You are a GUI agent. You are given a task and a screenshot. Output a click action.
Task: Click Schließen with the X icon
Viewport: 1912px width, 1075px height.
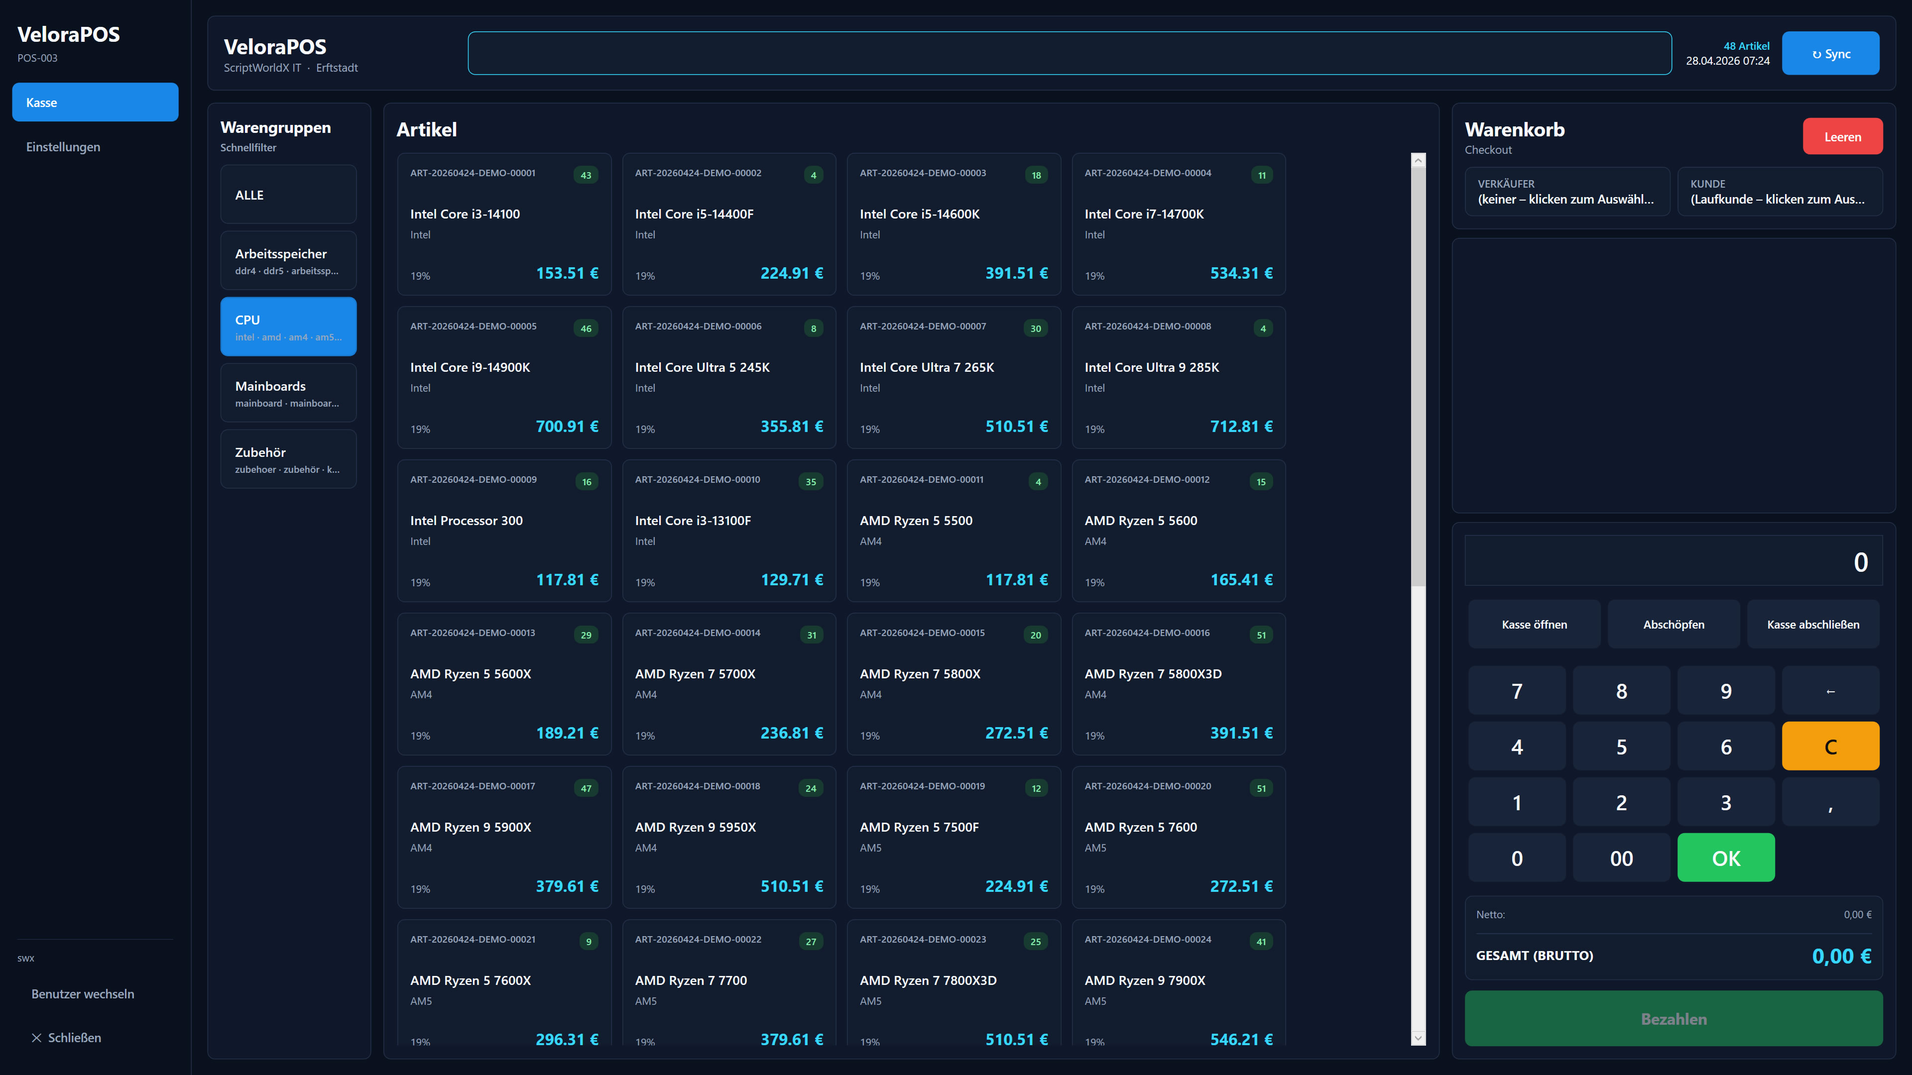tap(95, 1037)
